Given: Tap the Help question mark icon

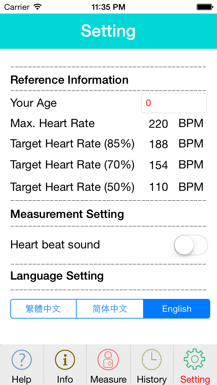Looking at the screenshot, I should point(22,360).
